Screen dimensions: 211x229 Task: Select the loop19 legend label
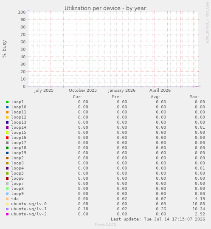[19, 153]
